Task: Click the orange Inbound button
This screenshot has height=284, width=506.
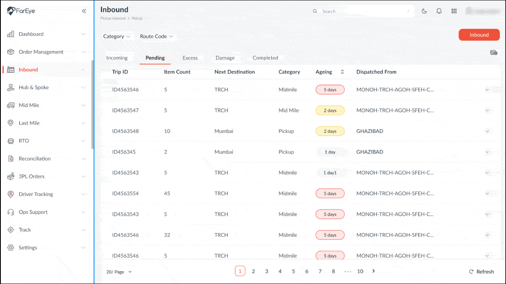Action: point(479,35)
